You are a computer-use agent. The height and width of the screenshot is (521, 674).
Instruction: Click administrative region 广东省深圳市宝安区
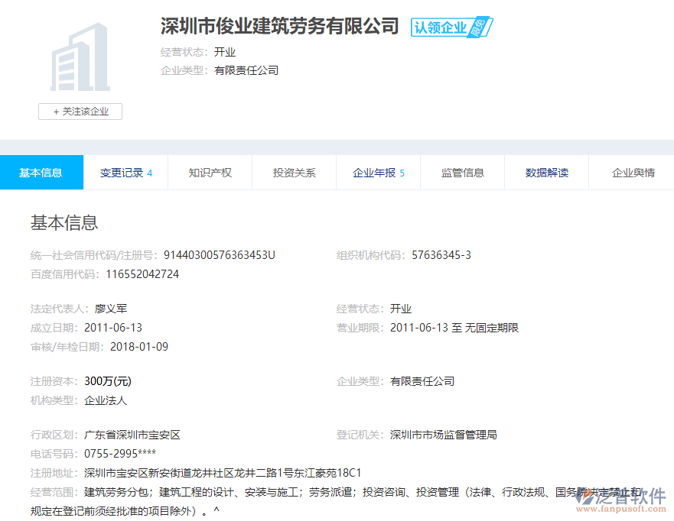[x=132, y=435]
